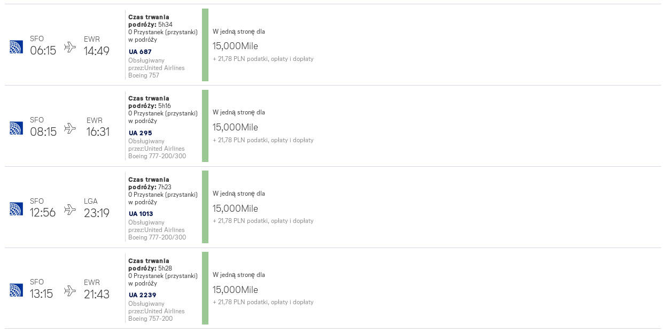Click the airplane icon on the 08:15 flight

pyautogui.click(x=70, y=128)
